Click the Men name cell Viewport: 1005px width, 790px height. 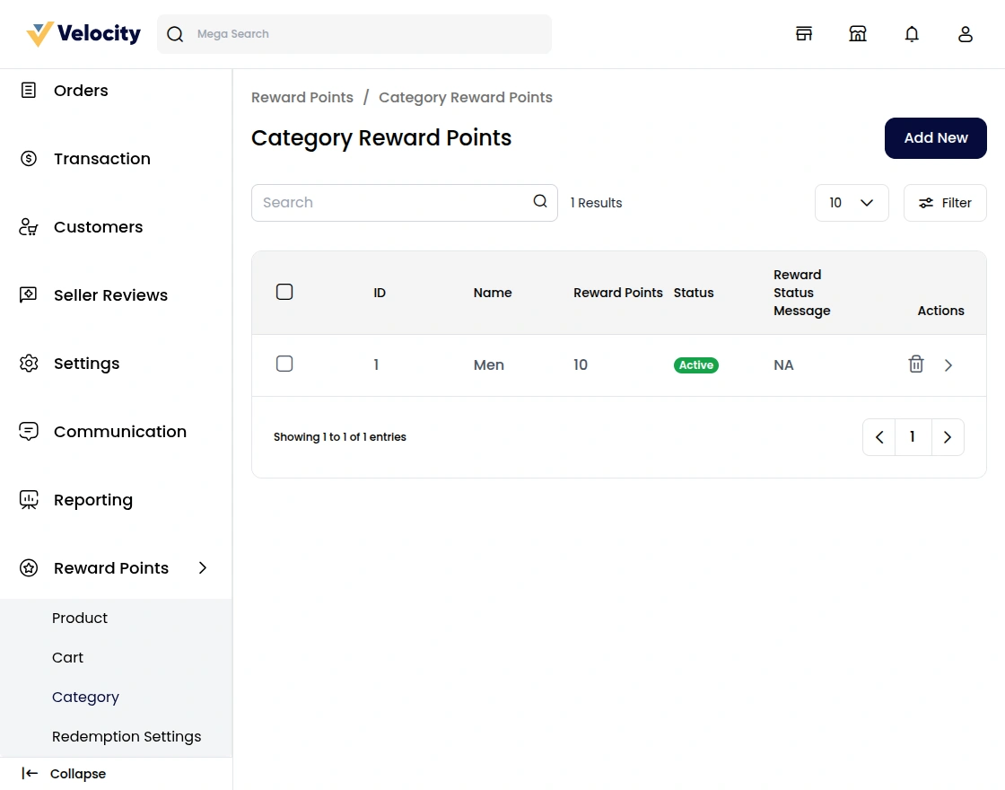pyautogui.click(x=489, y=364)
